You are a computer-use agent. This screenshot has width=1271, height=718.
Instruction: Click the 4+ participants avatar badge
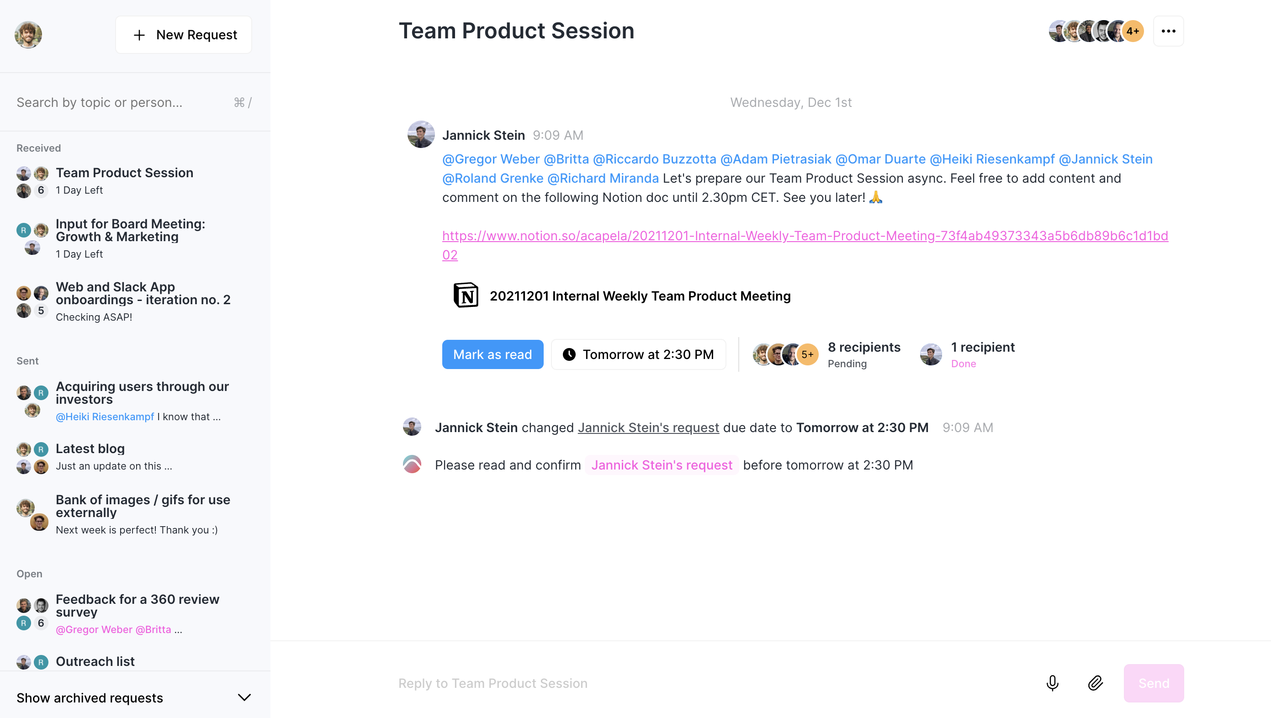click(x=1133, y=31)
